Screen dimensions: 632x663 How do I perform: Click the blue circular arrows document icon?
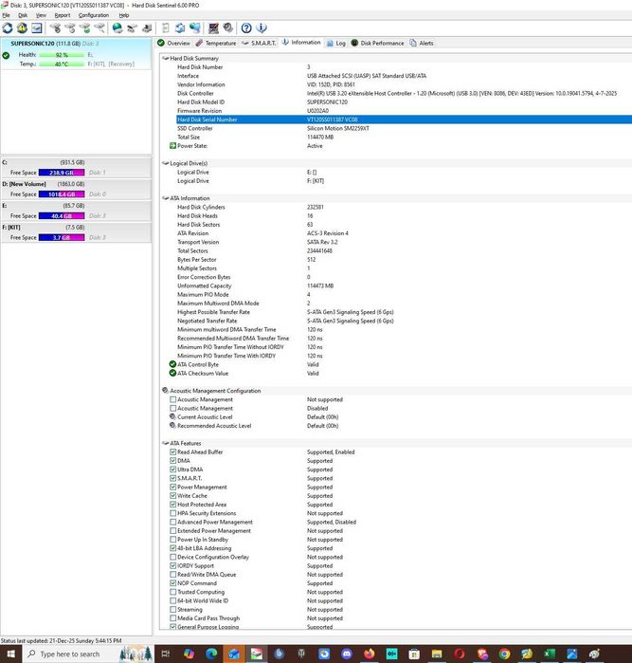pyautogui.click(x=180, y=28)
